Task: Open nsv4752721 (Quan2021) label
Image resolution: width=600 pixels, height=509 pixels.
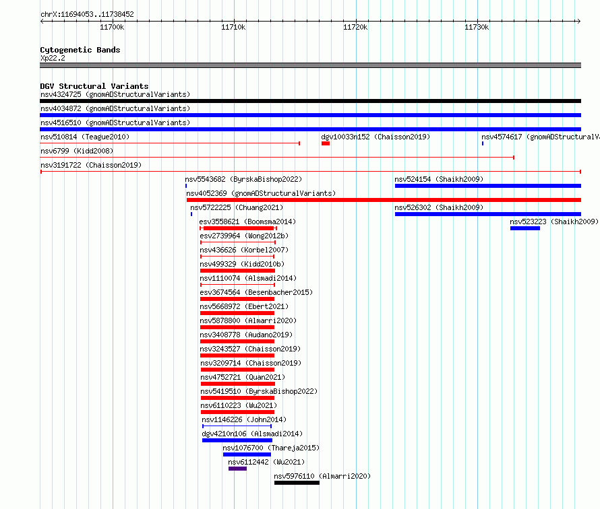Action: coord(243,377)
